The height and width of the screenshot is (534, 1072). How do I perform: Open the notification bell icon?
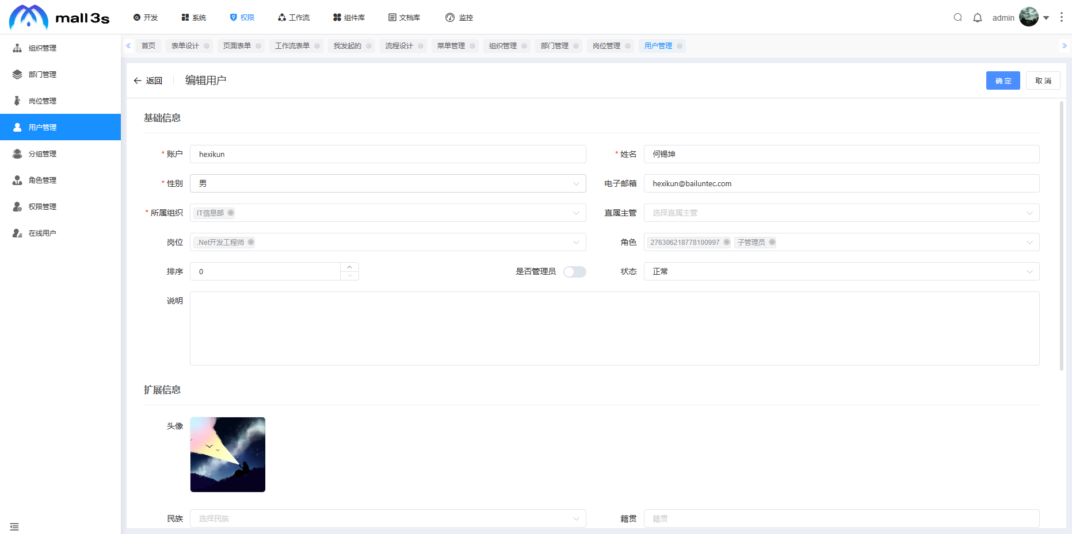click(978, 17)
